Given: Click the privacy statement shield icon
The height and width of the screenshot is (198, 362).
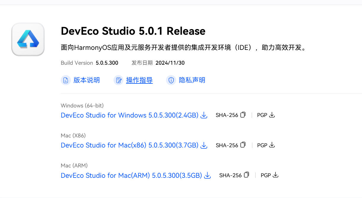Looking at the screenshot, I should point(171,80).
